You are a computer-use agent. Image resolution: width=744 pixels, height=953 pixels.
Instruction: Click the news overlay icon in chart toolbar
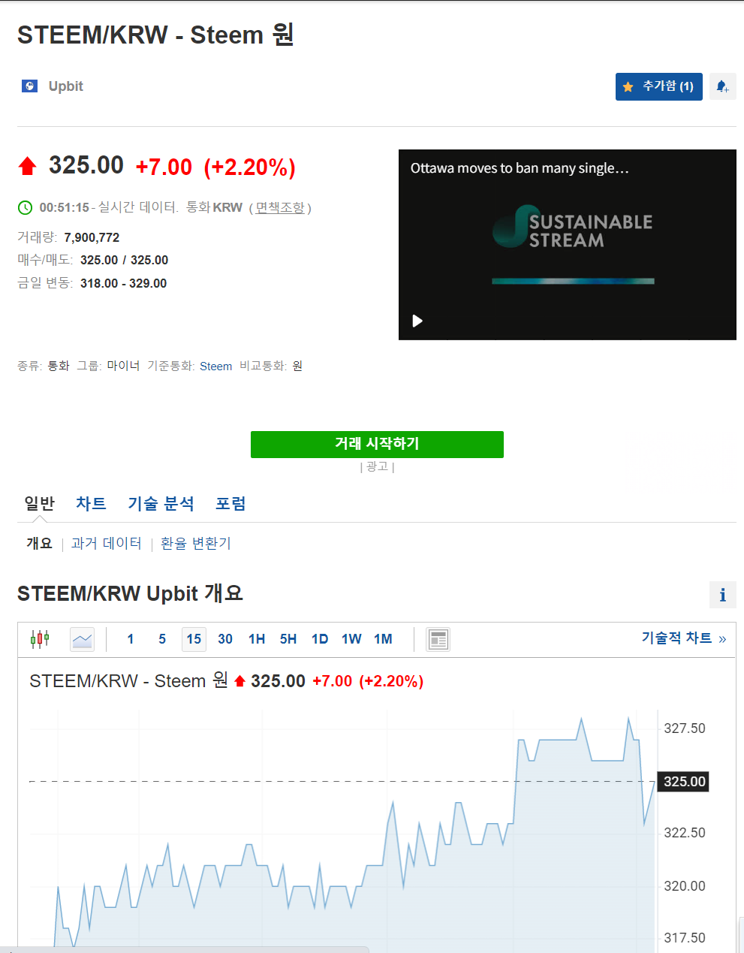tap(438, 639)
